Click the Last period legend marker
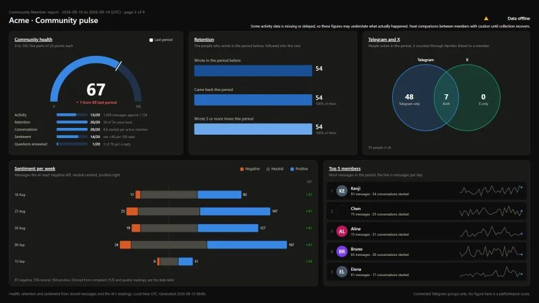The image size is (539, 303). (x=151, y=40)
